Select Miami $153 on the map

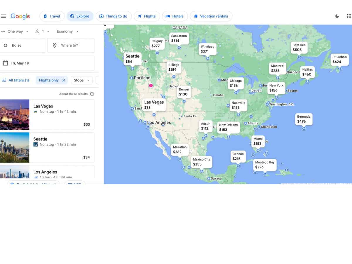click(258, 141)
